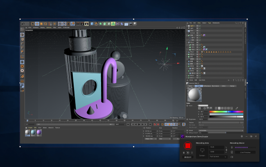Click the search icon in Object Manager

(x=236, y=23)
